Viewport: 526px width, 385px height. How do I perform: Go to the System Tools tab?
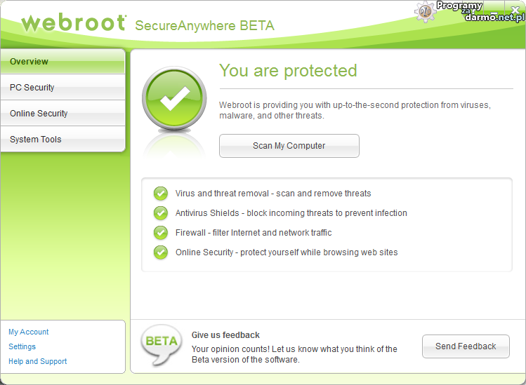63,140
